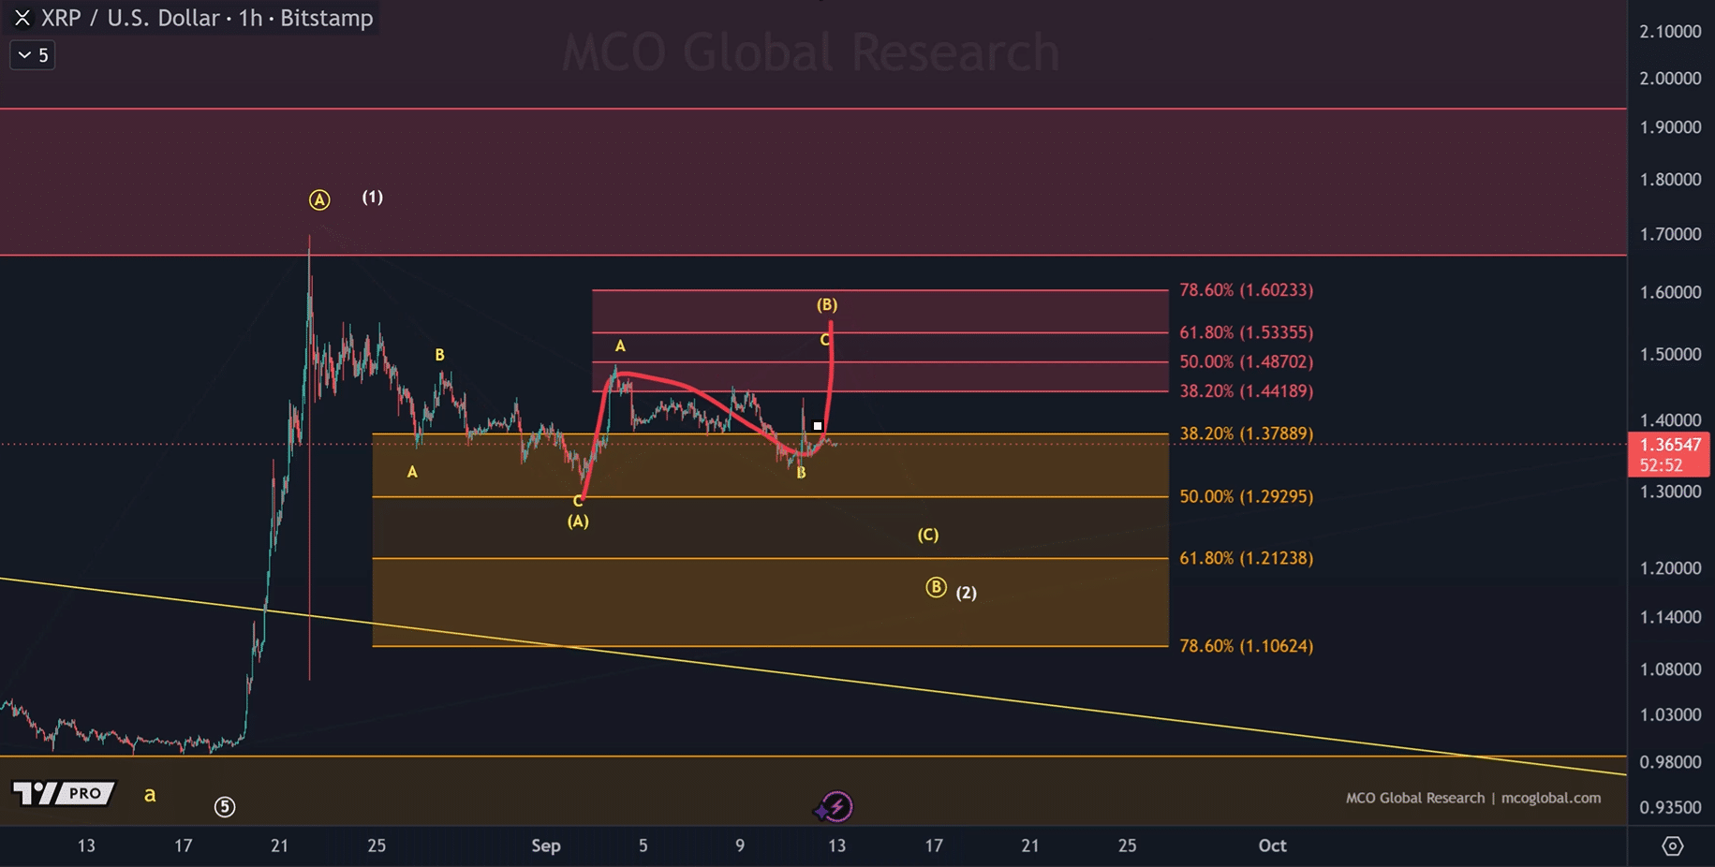Click the Sep label on time axis

coord(546,845)
